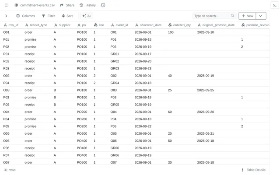Viewport: 280px width, 175px height.
Task: Open the Sort options
Action: [67, 16]
